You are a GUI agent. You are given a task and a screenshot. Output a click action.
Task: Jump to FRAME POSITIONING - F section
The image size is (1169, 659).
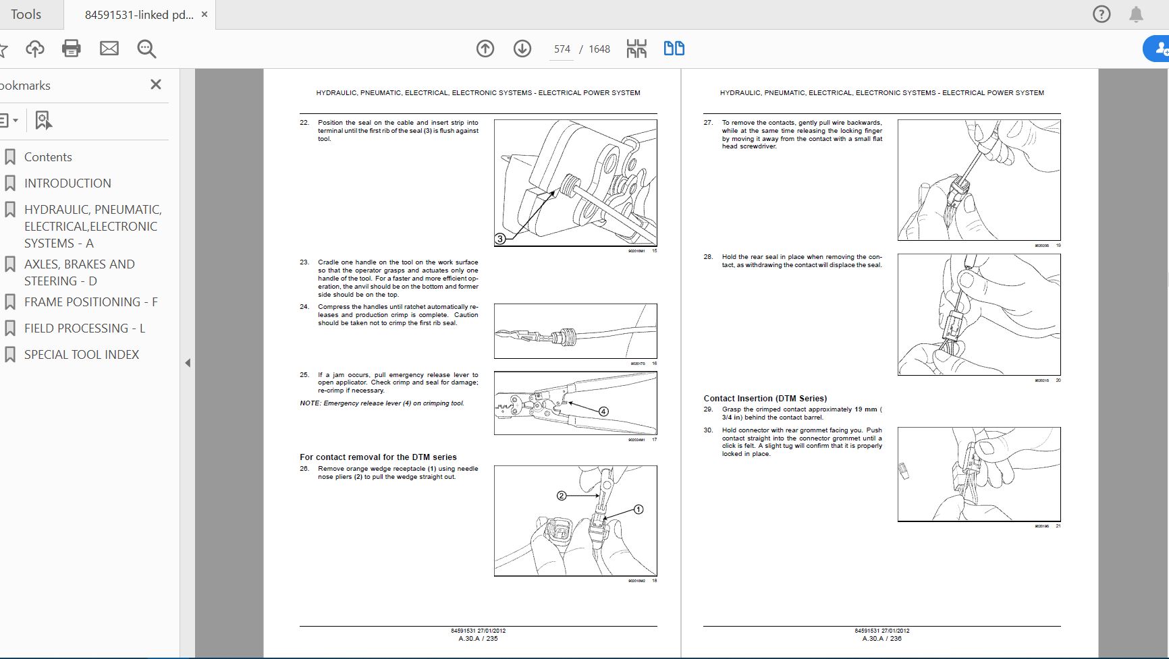tap(90, 302)
